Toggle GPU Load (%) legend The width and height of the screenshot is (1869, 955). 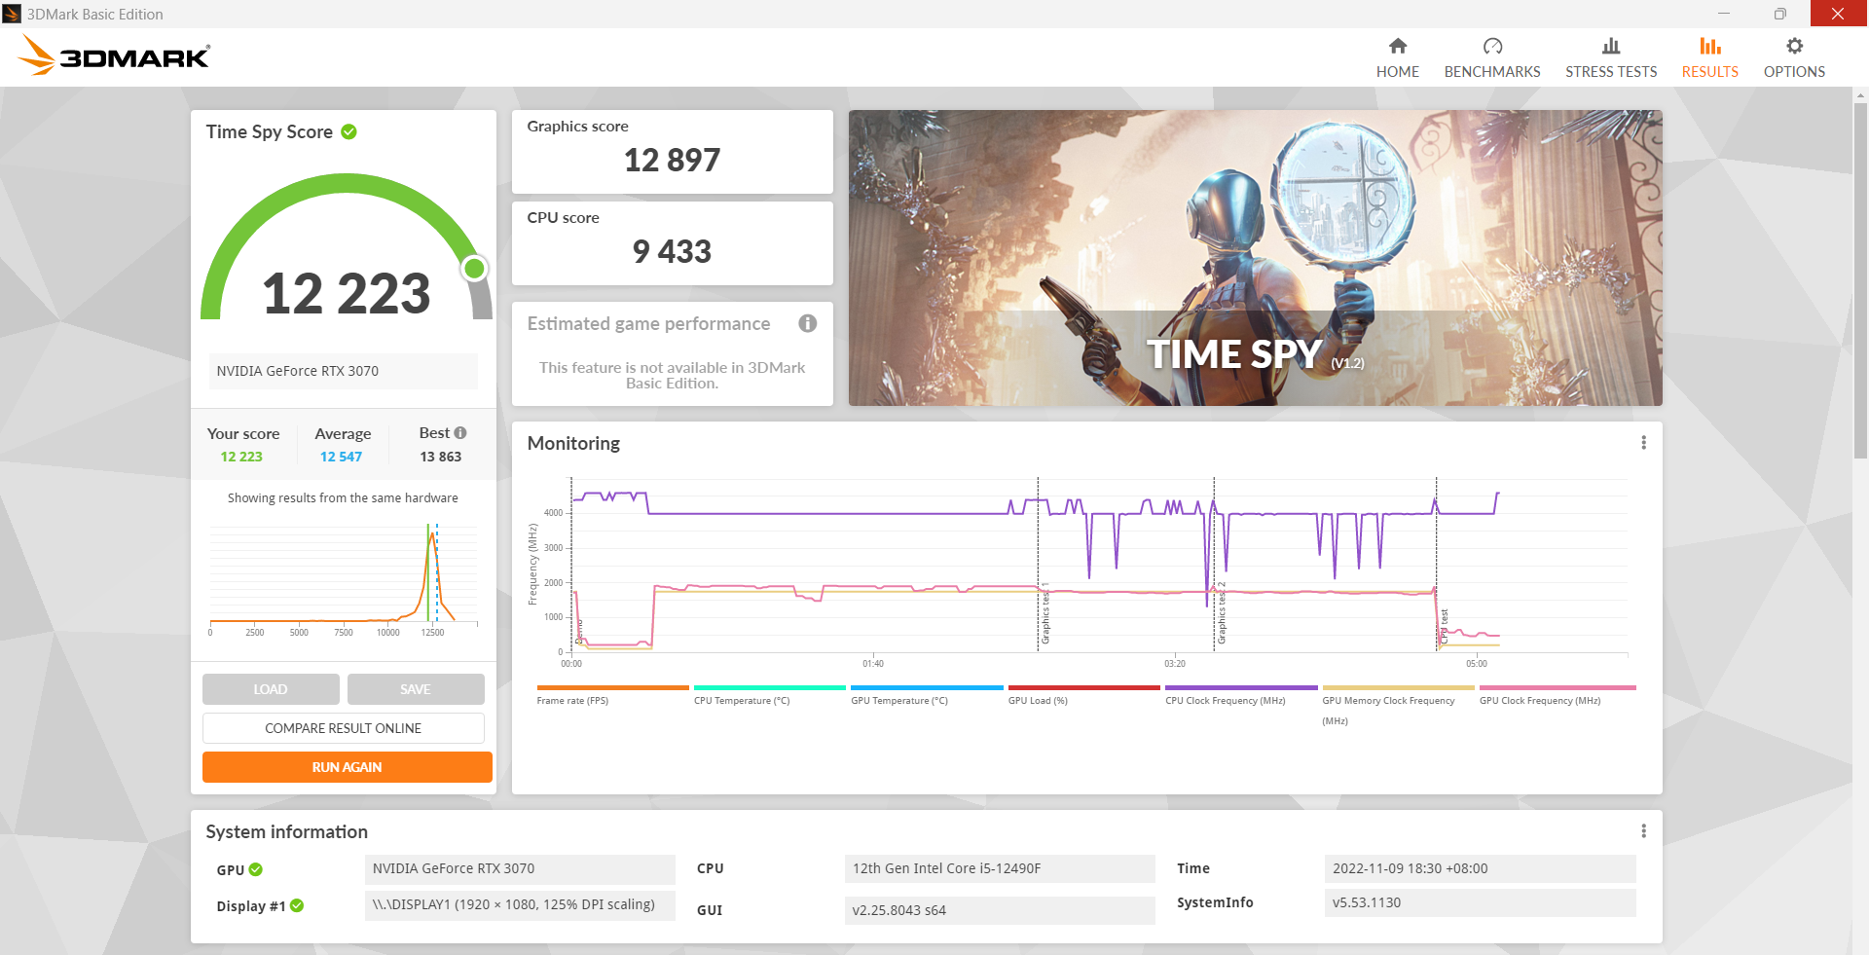(1083, 696)
